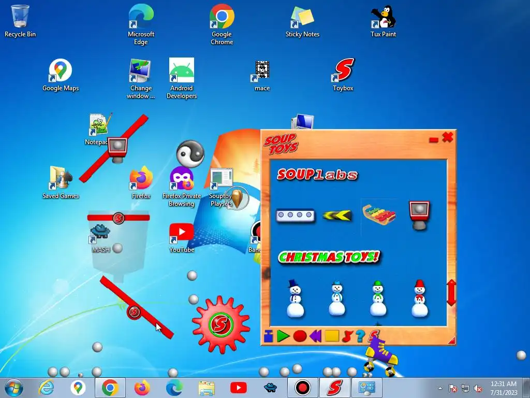Select the Google Chrome desktop shortcut
Viewport: 530px width, 398px height.
222,24
